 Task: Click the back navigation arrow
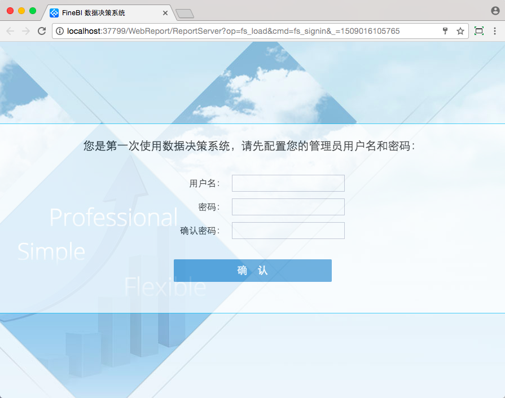coord(10,31)
